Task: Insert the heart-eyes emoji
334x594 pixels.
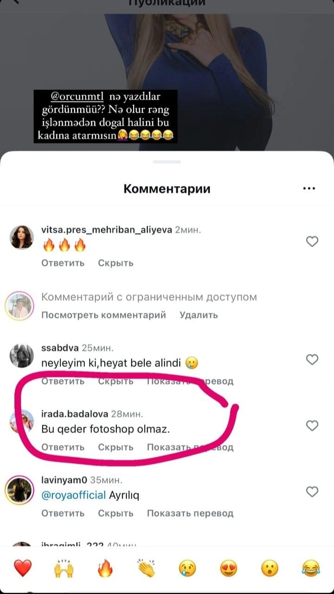Action: [x=229, y=568]
